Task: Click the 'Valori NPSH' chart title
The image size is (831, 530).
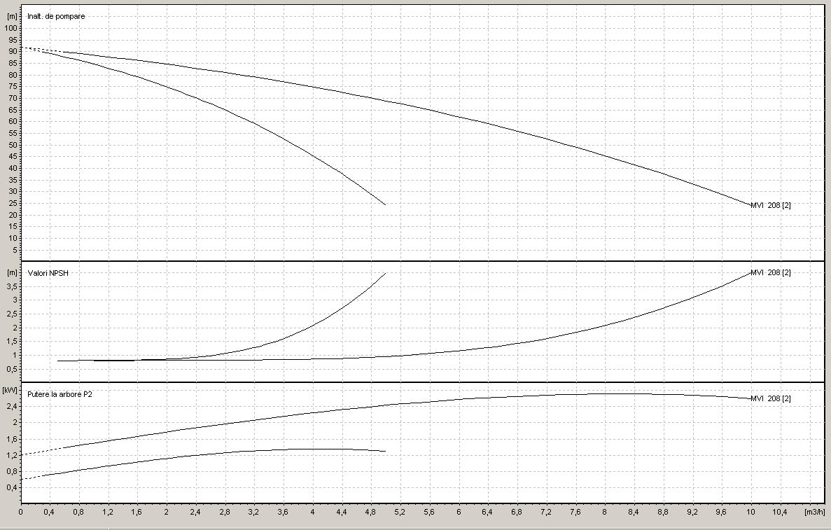Action: 47,273
